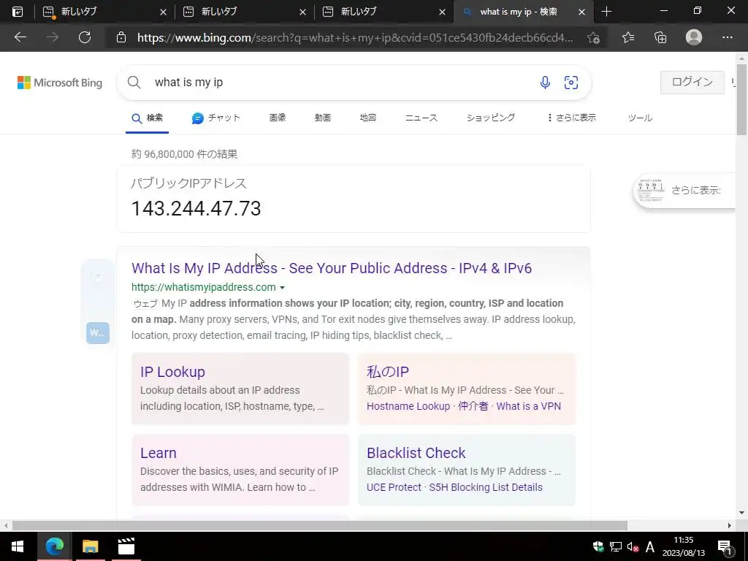Click the browser back arrow
This screenshot has width=748, height=561.
tap(20, 37)
